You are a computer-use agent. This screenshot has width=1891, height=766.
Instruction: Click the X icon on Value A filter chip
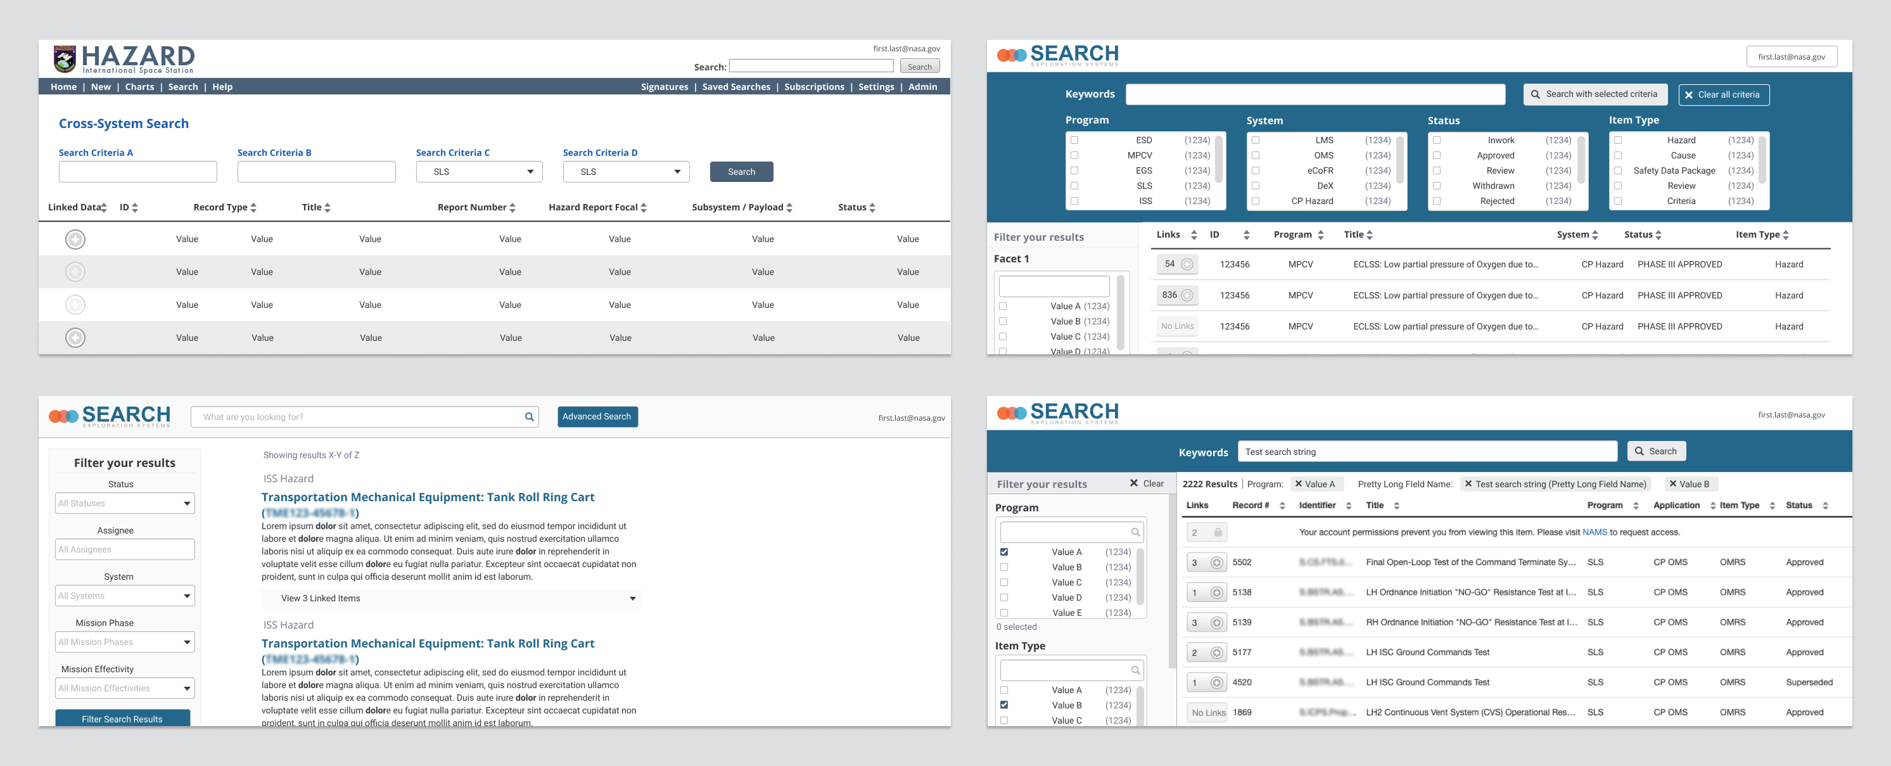point(1298,484)
